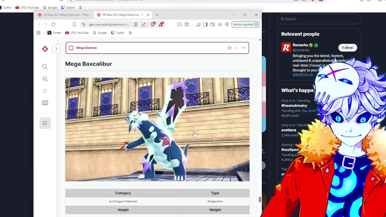Click the X Search field in background window

(319, 19)
